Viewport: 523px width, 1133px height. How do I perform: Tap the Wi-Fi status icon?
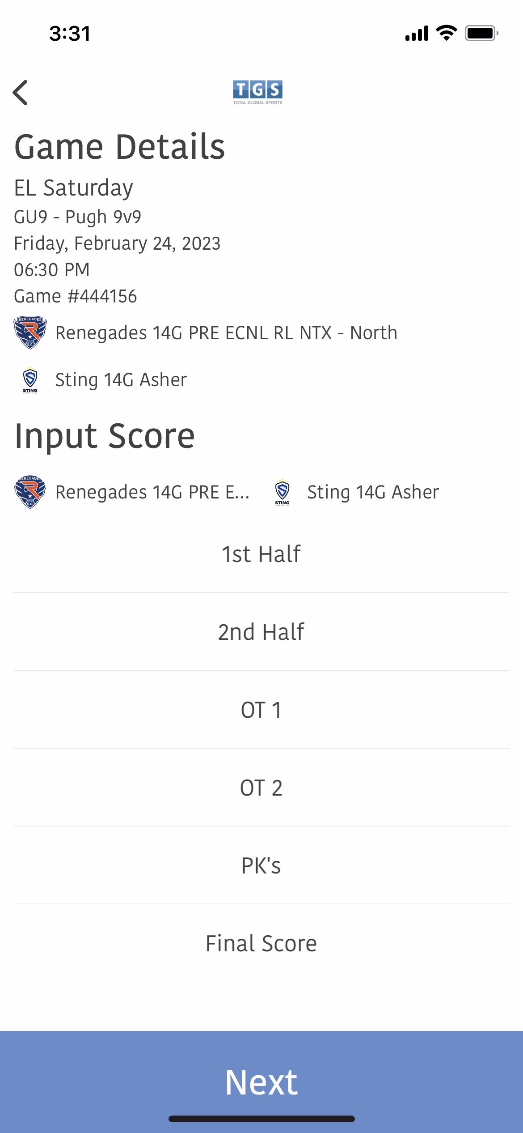(447, 33)
